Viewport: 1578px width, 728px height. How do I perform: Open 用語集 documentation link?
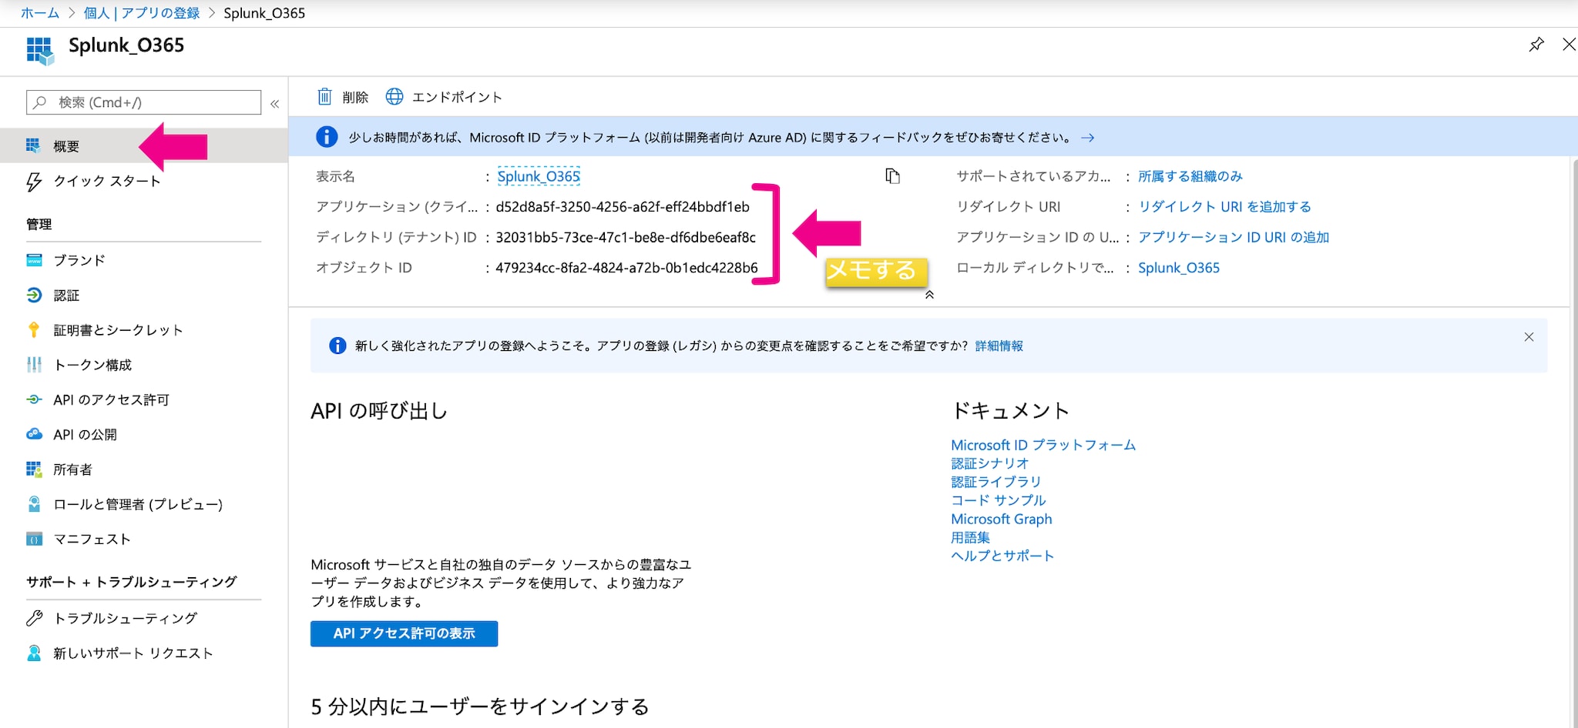click(x=971, y=537)
